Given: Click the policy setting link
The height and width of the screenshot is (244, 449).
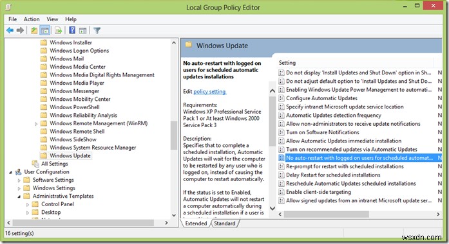Looking at the screenshot, I should pos(210,92).
